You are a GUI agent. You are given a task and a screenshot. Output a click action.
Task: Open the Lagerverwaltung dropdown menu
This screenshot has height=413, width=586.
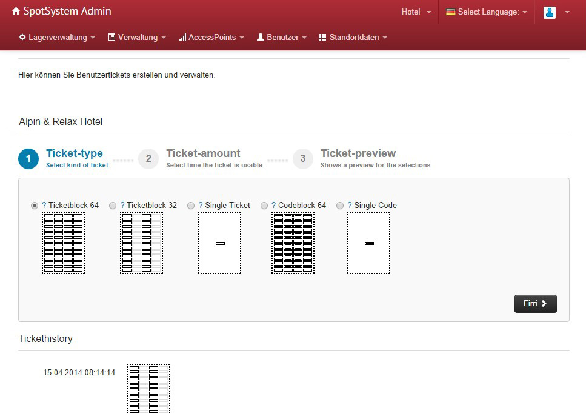click(57, 38)
